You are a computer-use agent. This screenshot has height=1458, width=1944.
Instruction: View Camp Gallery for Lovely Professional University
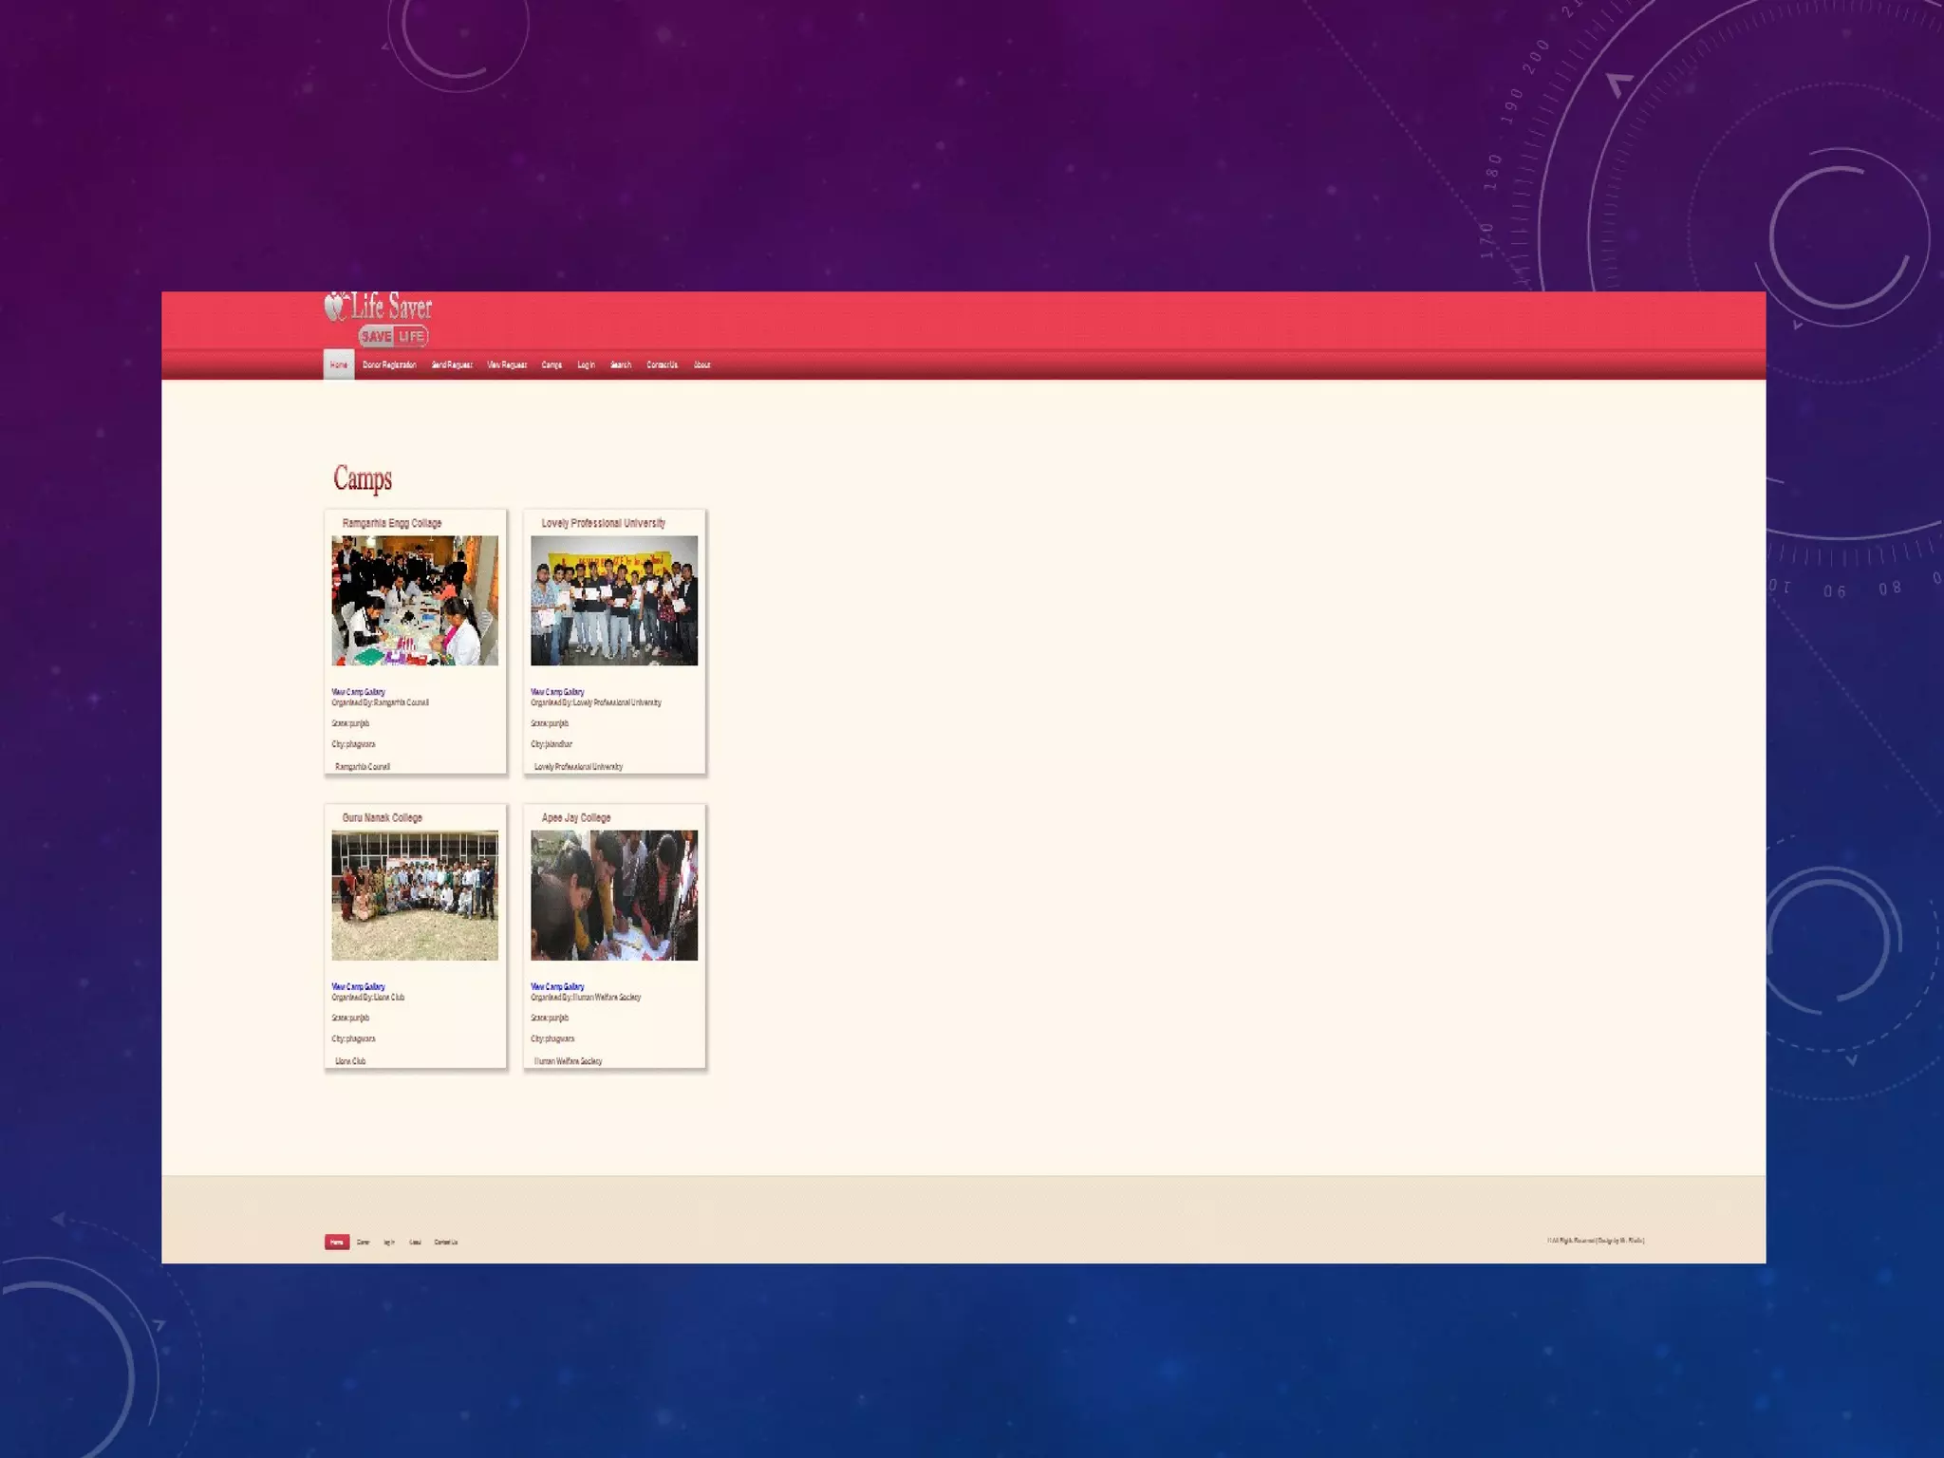(558, 692)
